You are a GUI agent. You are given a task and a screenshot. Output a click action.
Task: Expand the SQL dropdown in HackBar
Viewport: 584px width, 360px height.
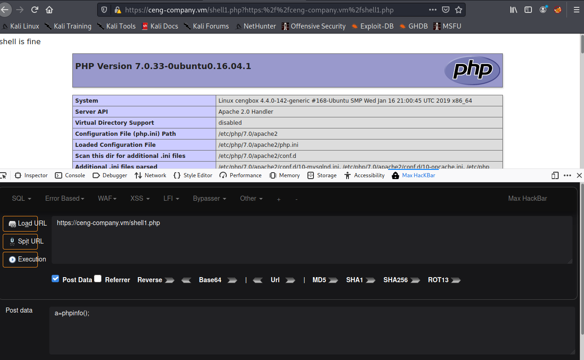click(x=22, y=198)
